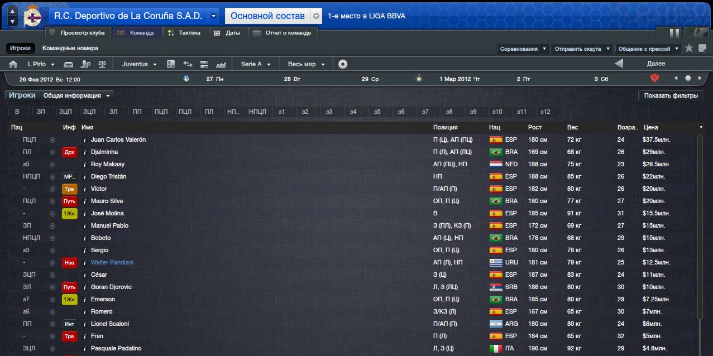Click the Инт badge for Lionel Scaloni

point(70,324)
